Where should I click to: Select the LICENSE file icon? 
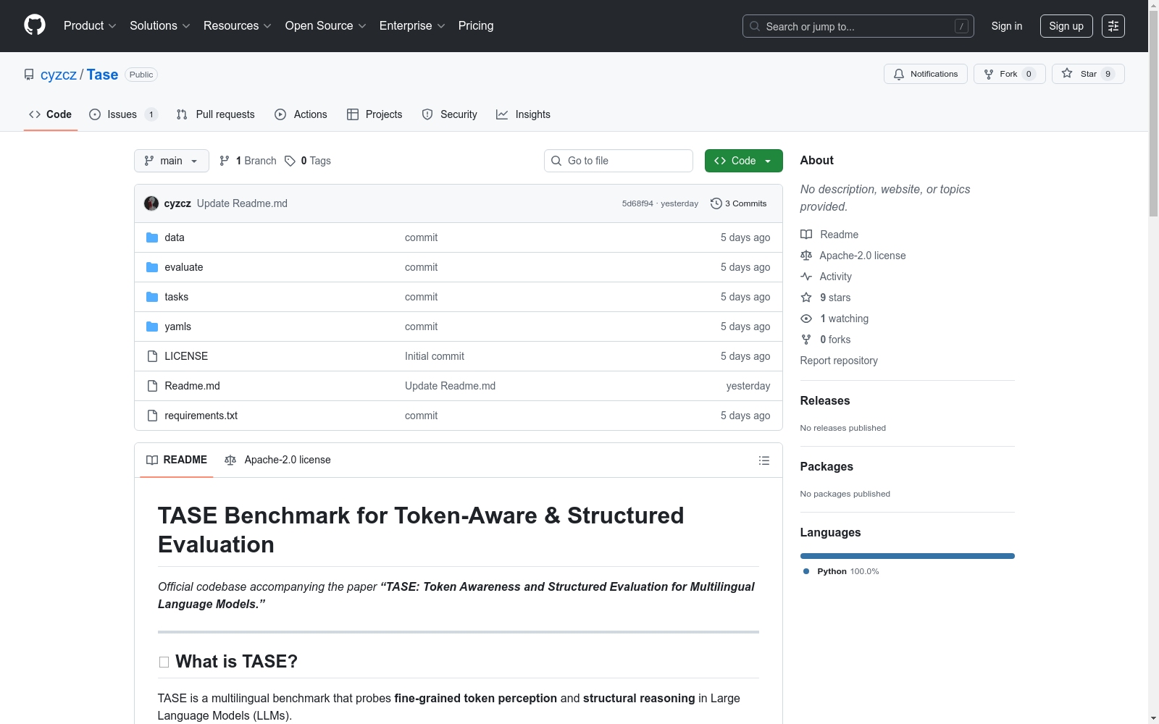coord(152,356)
